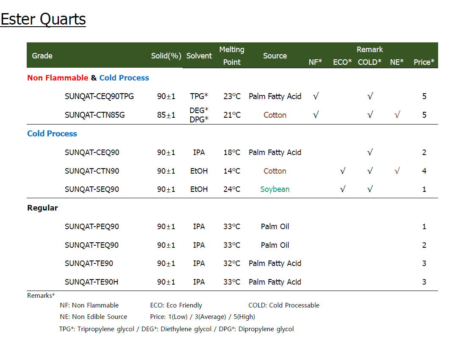Image resolution: width=464 pixels, height=349 pixels.
Task: Select the TPG* solvent in first row
Action: [x=199, y=97]
